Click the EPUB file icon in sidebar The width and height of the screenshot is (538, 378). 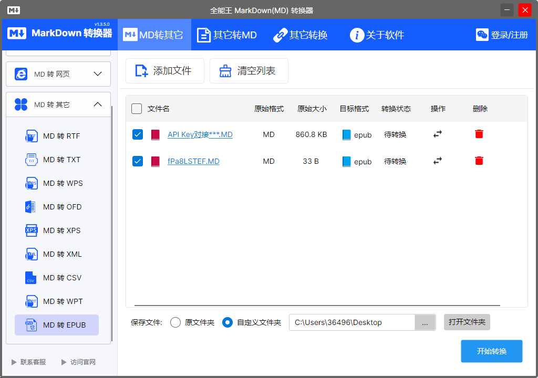tap(31, 325)
